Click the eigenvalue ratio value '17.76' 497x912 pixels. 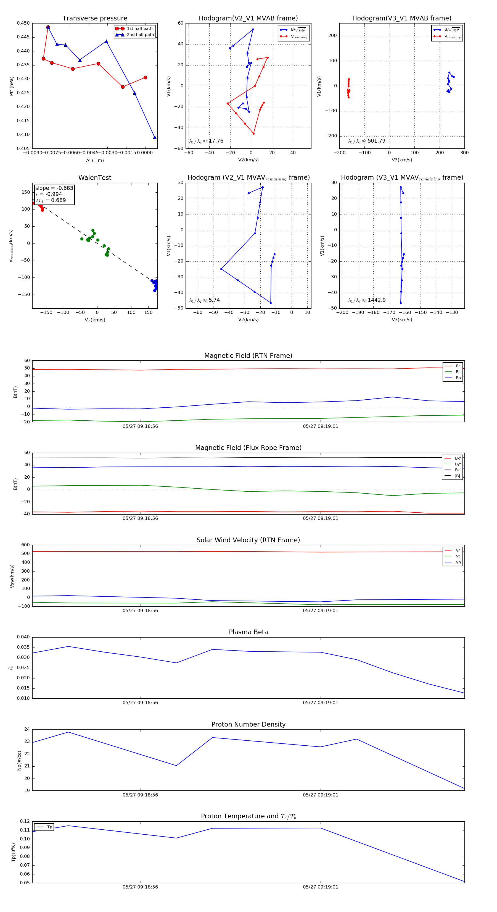(x=216, y=141)
